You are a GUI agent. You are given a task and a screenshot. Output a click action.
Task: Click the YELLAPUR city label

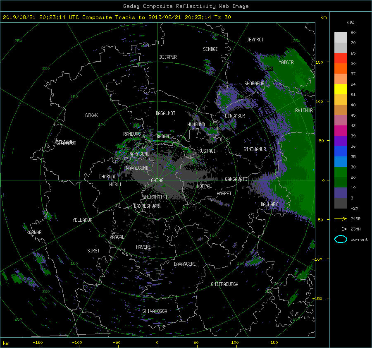(x=82, y=220)
